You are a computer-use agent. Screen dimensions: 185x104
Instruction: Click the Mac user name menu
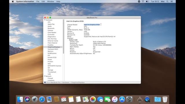point(162,1)
